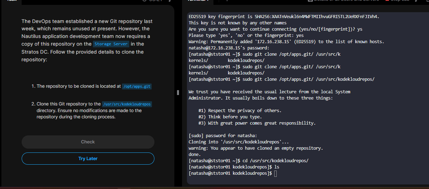Select the /opt/apps.git path in step 1
Image resolution: width=429 pixels, height=189 pixels.
pos(137,86)
